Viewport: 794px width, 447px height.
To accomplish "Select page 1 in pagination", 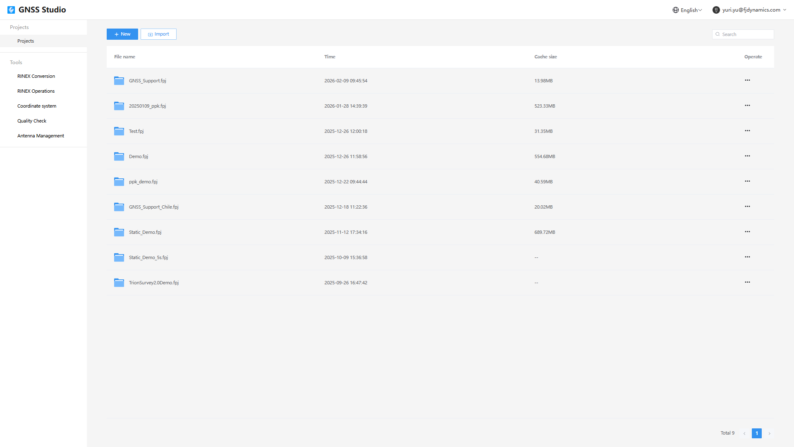I will click(x=757, y=433).
